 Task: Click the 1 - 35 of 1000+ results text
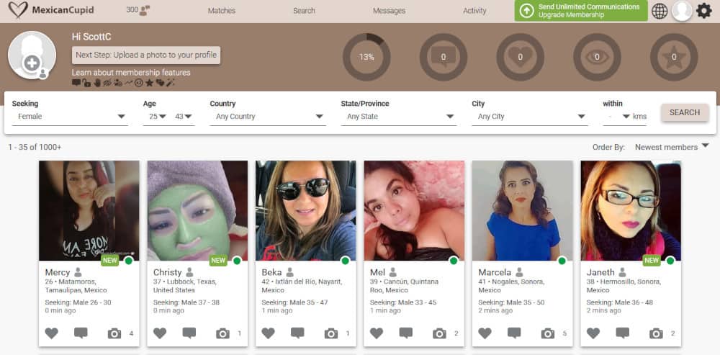pos(35,147)
